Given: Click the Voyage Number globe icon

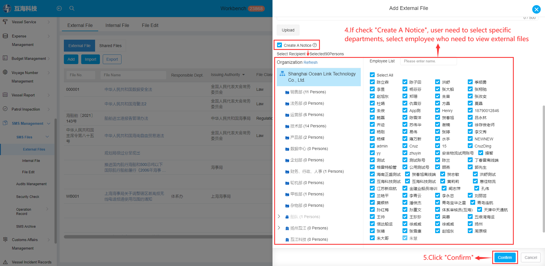Looking at the screenshot, I should (x=5, y=72).
